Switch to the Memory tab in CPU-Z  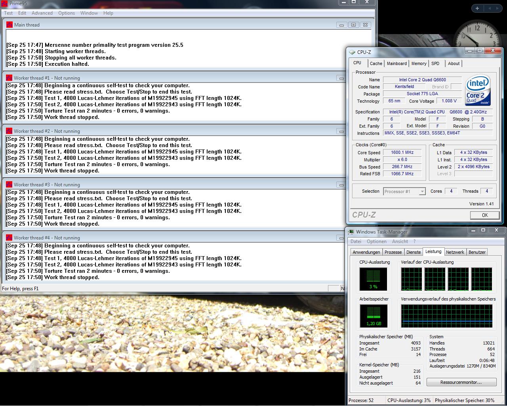(x=419, y=63)
